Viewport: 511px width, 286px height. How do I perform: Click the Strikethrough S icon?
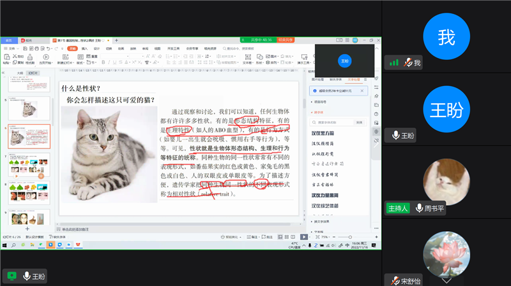(x=120, y=62)
